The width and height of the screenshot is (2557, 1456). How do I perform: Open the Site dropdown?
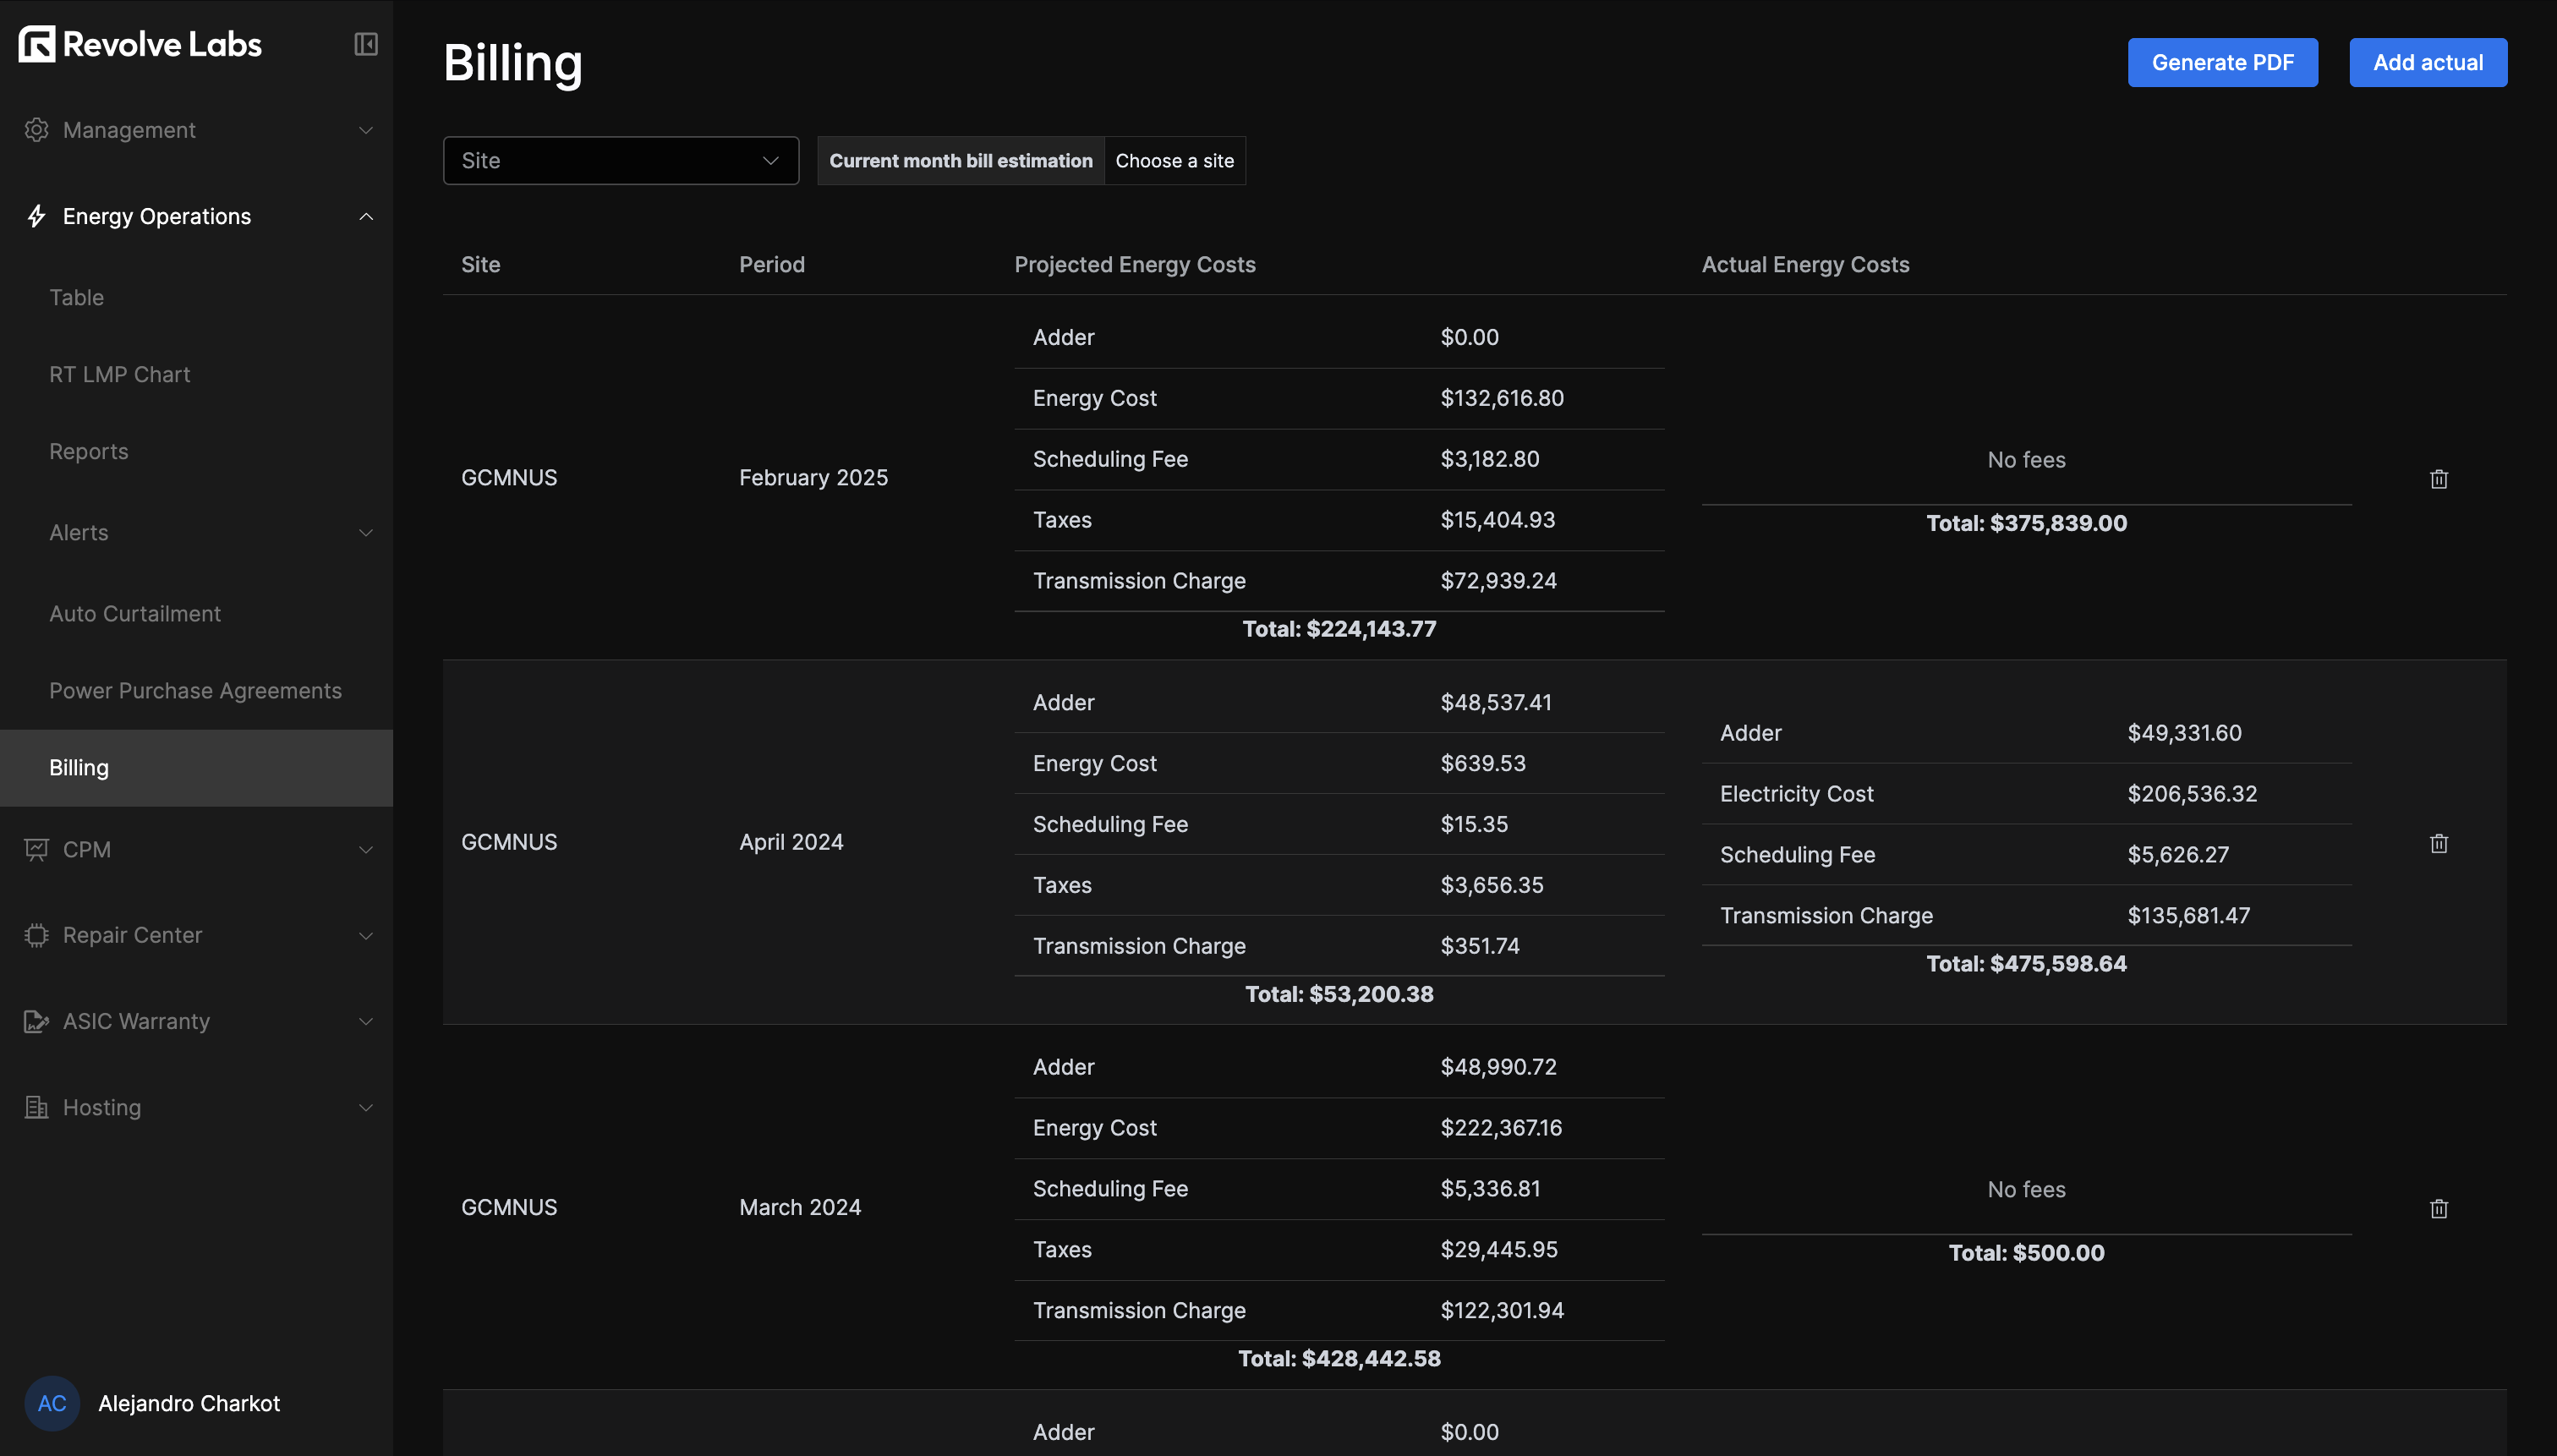(x=620, y=160)
